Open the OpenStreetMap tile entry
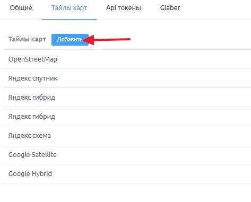The image size is (251, 202). tap(127, 59)
